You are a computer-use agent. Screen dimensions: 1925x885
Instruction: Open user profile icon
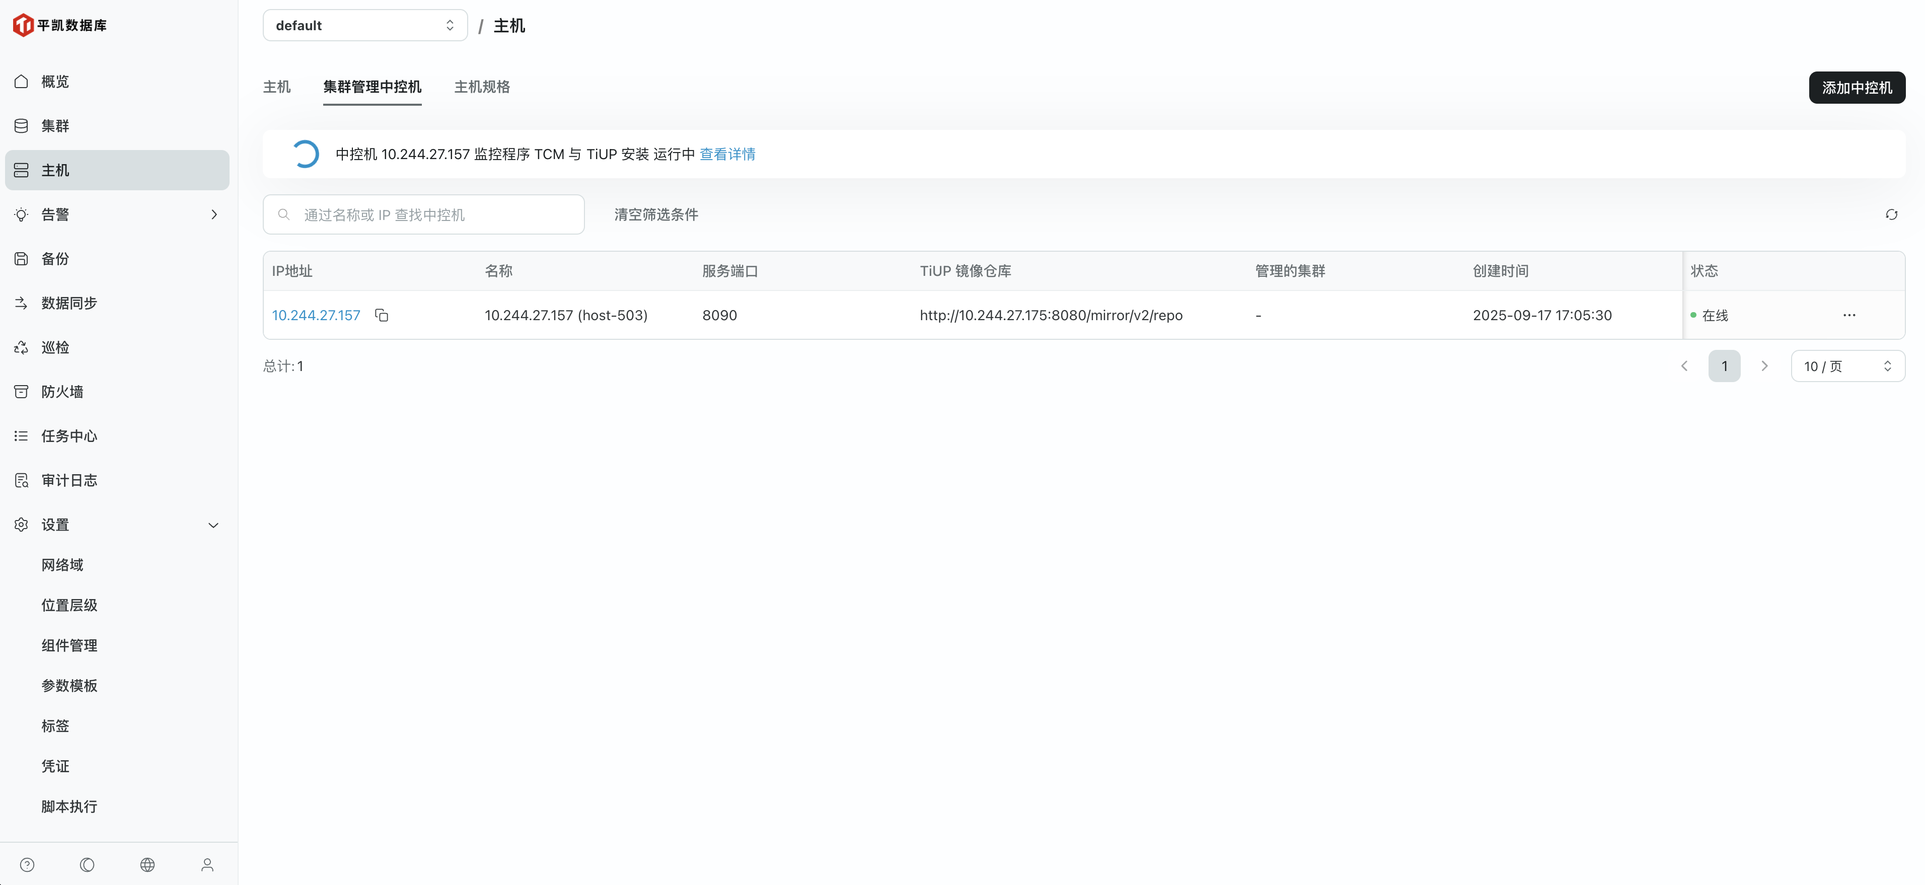click(207, 865)
